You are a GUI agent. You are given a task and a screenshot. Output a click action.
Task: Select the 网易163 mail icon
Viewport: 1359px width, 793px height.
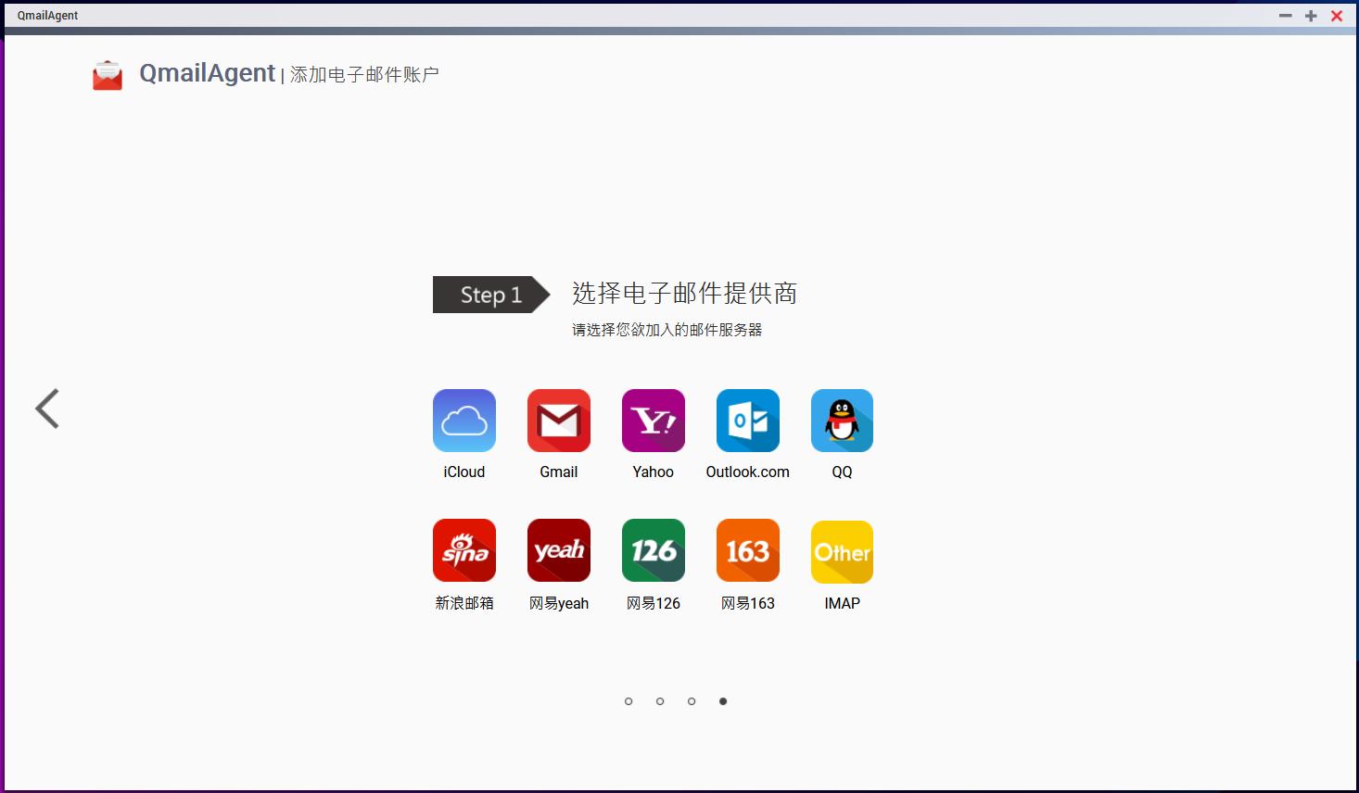click(x=747, y=551)
